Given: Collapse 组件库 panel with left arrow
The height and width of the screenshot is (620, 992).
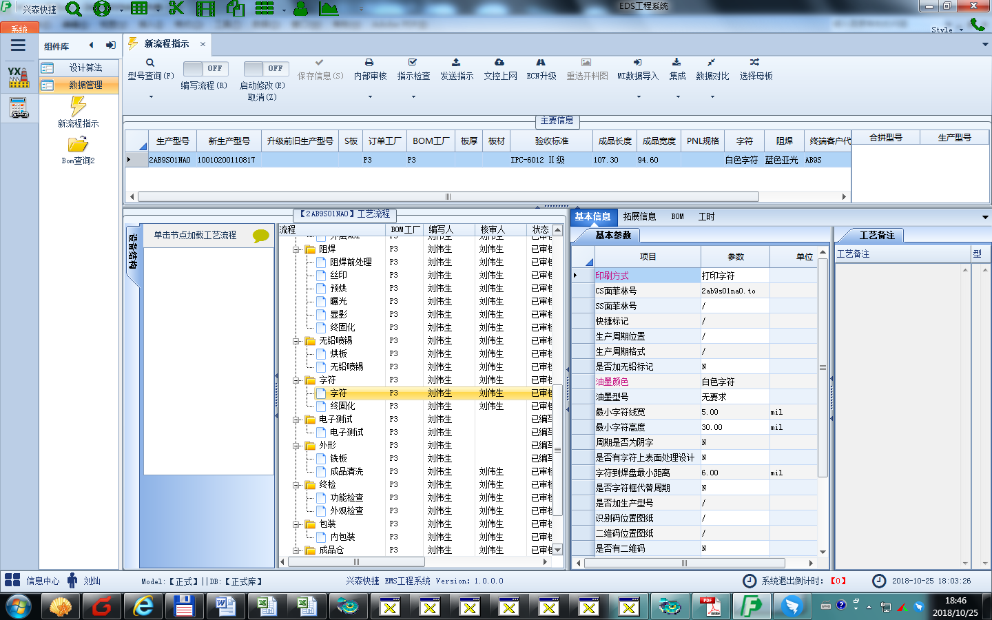Looking at the screenshot, I should point(91,45).
